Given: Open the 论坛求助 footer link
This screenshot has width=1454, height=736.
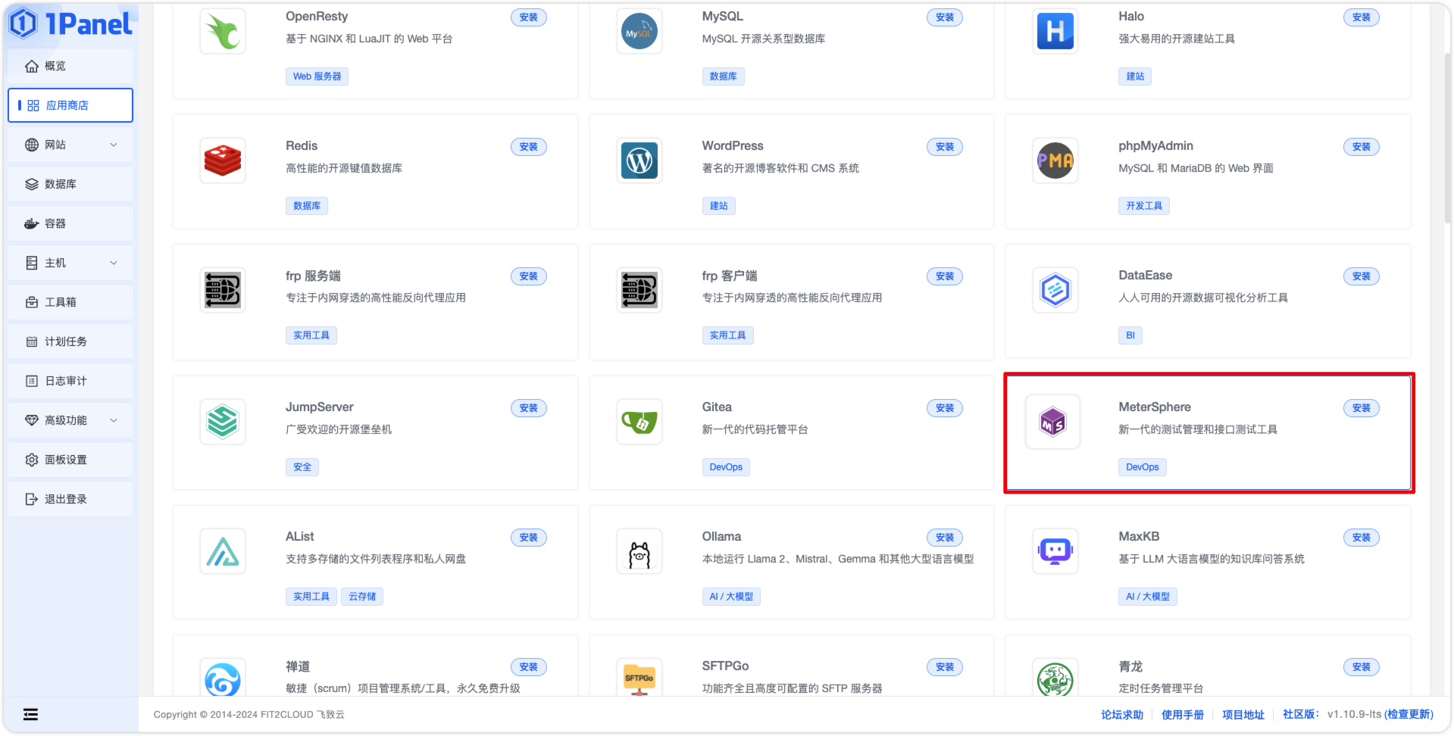Looking at the screenshot, I should point(1121,715).
